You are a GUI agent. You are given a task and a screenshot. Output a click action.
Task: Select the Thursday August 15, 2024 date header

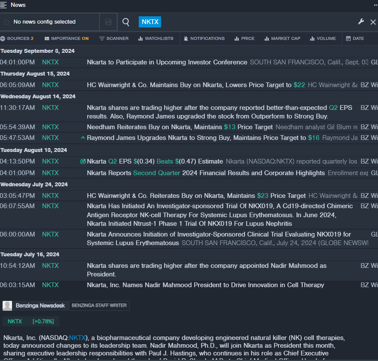click(35, 74)
